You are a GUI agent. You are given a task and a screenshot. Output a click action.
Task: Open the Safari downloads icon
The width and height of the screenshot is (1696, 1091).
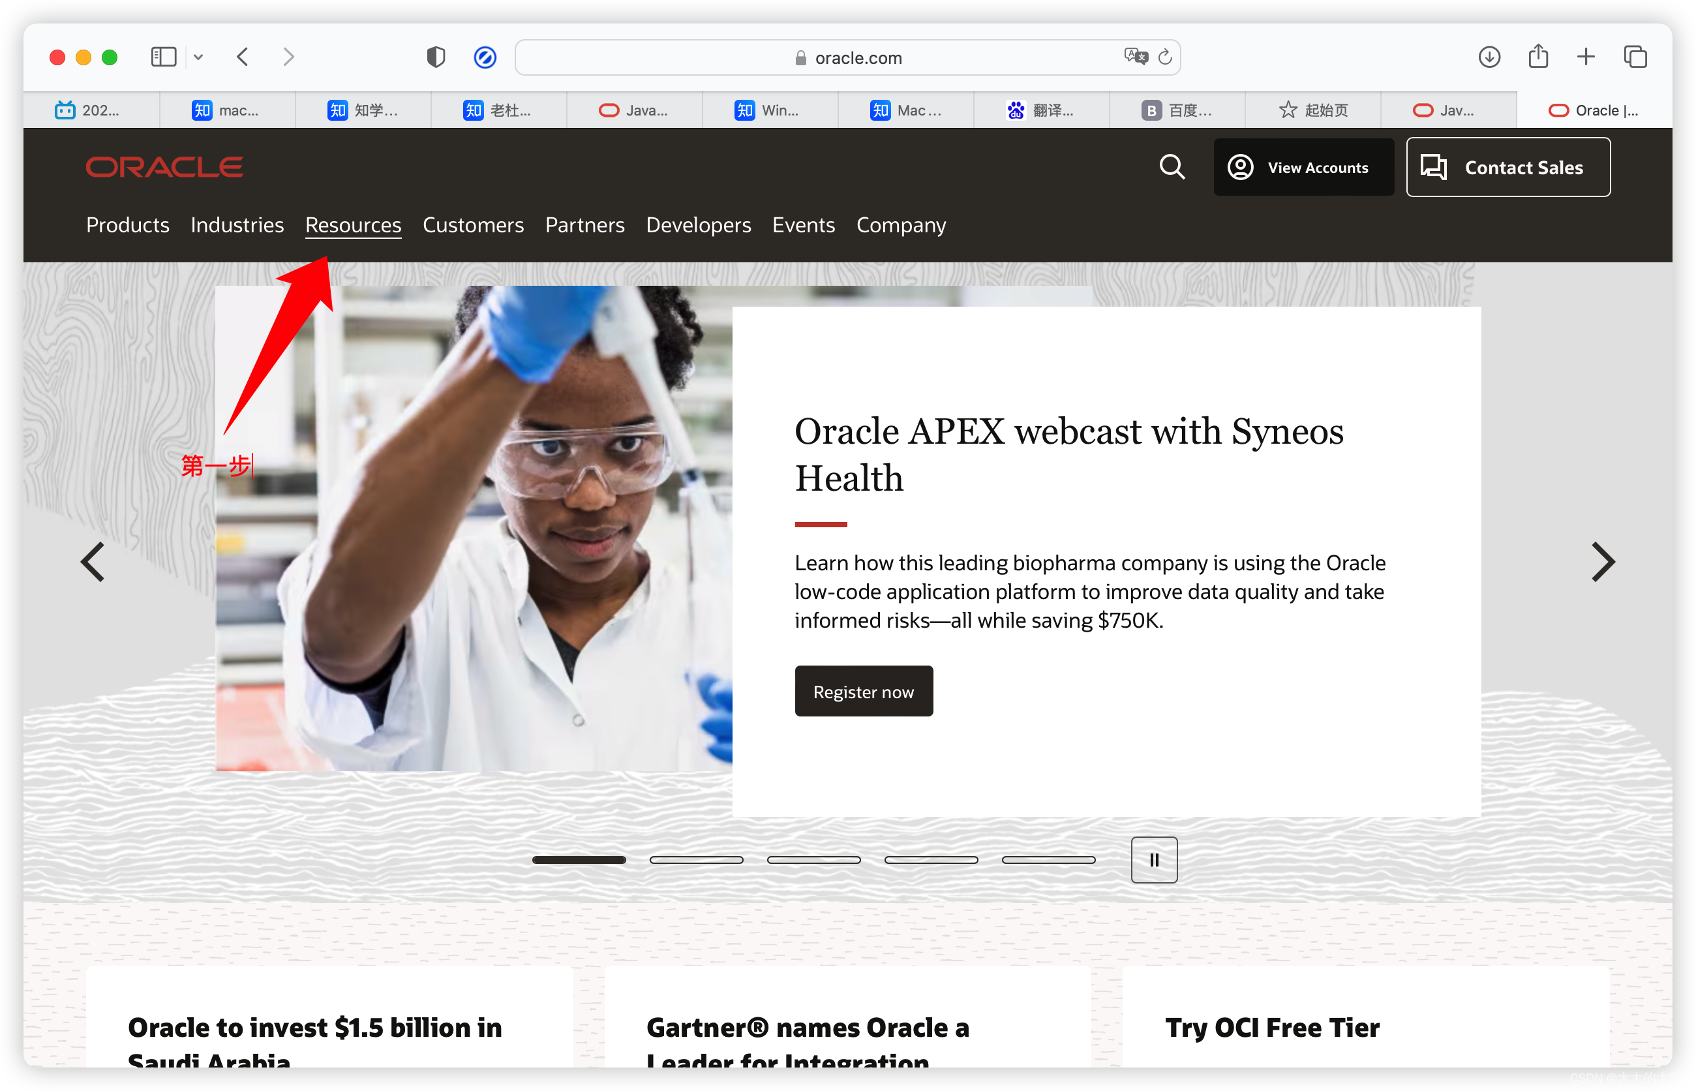1489,57
